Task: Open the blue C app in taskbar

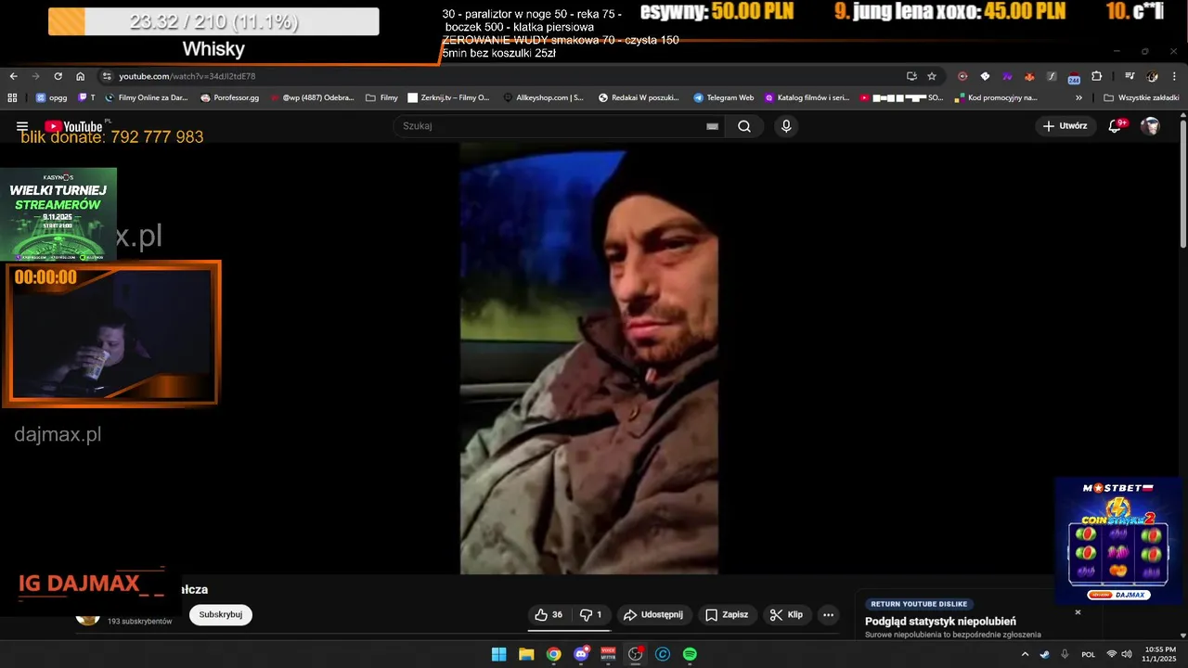Action: click(663, 654)
